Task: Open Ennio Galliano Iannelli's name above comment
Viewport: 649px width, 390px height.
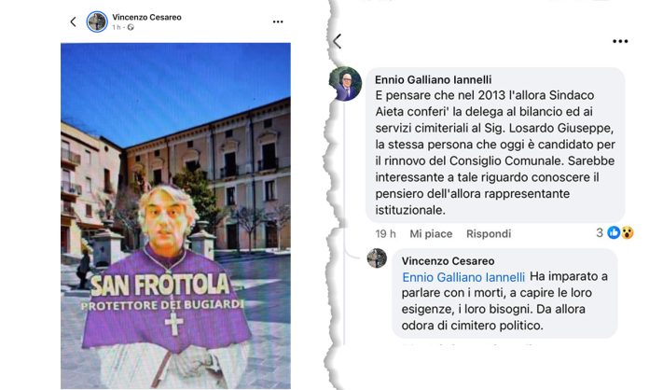Action: point(433,79)
